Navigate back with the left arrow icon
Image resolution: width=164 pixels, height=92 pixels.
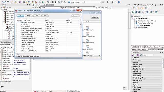108,2
